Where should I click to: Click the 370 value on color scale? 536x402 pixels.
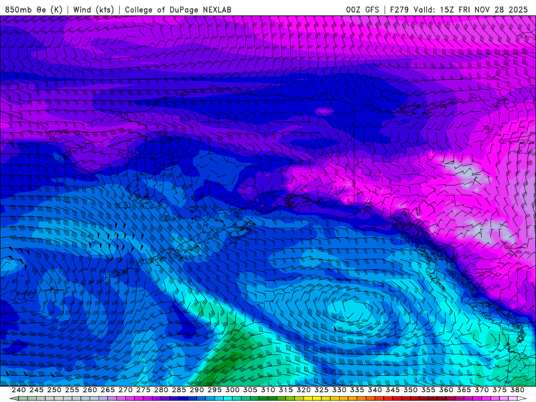[482, 390]
